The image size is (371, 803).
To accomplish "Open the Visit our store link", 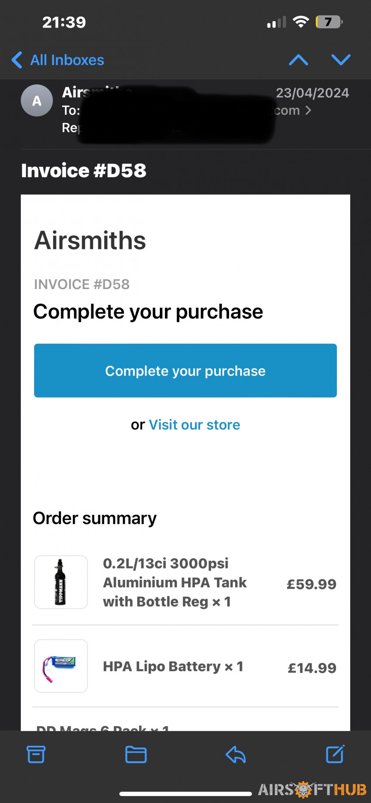I will [x=195, y=425].
